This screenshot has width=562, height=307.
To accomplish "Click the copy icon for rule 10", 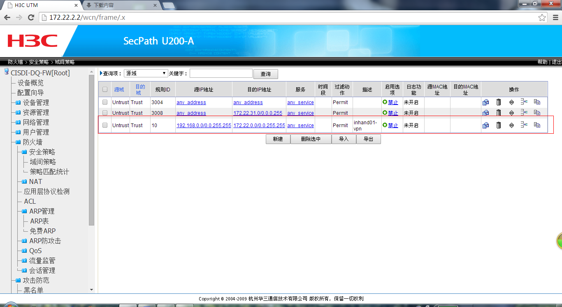I will tap(537, 125).
